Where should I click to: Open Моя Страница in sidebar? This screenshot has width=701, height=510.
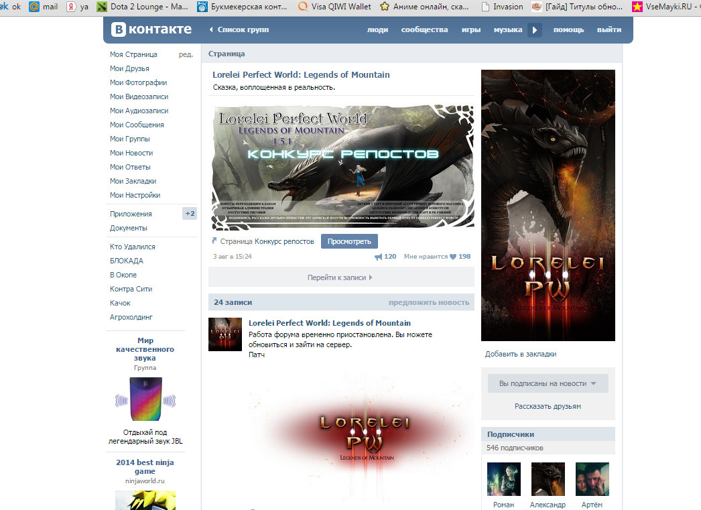(x=133, y=54)
